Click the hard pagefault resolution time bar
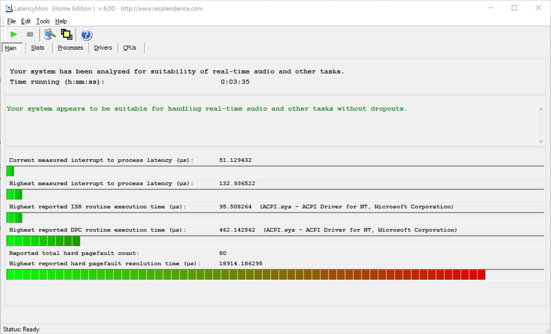Image resolution: width=551 pixels, height=334 pixels. 246,275
